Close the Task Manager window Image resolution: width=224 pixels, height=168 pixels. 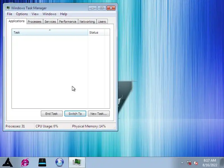pyautogui.click(x=111, y=8)
